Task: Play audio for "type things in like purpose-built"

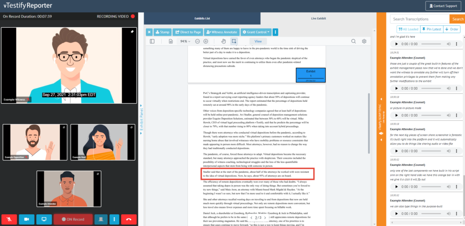Action: coord(396,214)
